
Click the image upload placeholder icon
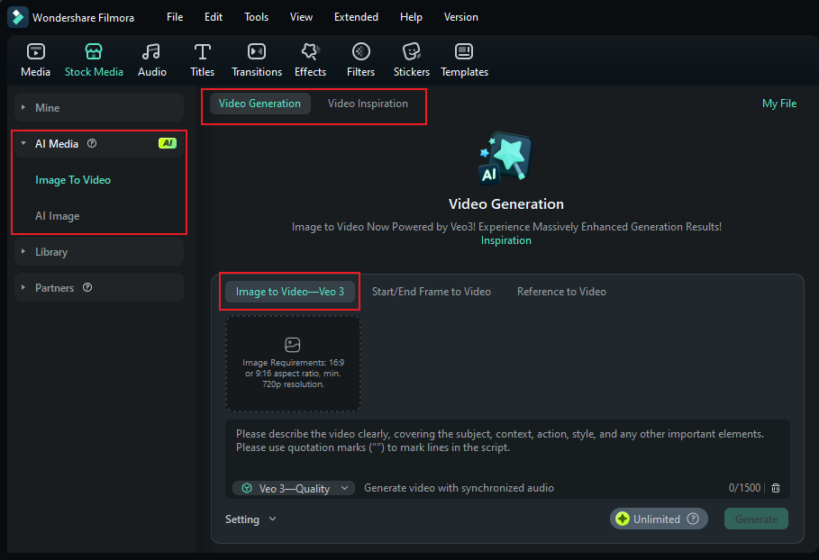(293, 345)
